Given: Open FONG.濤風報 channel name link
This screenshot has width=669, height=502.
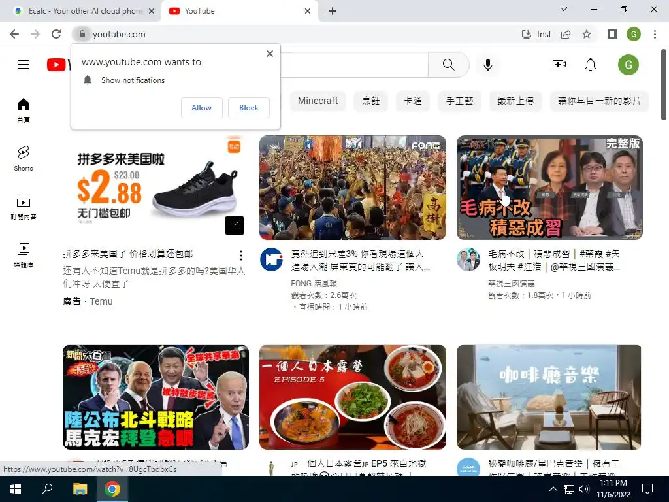Looking at the screenshot, I should 314,284.
